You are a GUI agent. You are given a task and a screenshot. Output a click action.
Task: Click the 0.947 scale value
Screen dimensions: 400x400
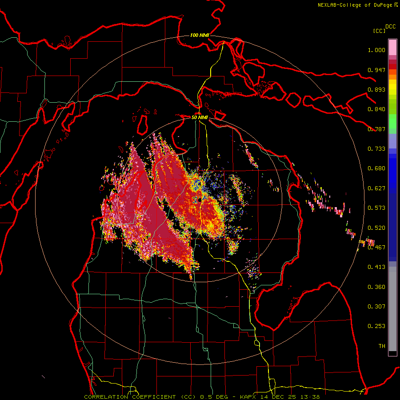376,70
